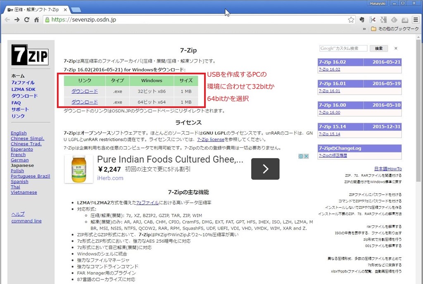This screenshot has height=284, width=423.
Task: Open the sidebar ダウンロード page link
Action: [x=24, y=96]
